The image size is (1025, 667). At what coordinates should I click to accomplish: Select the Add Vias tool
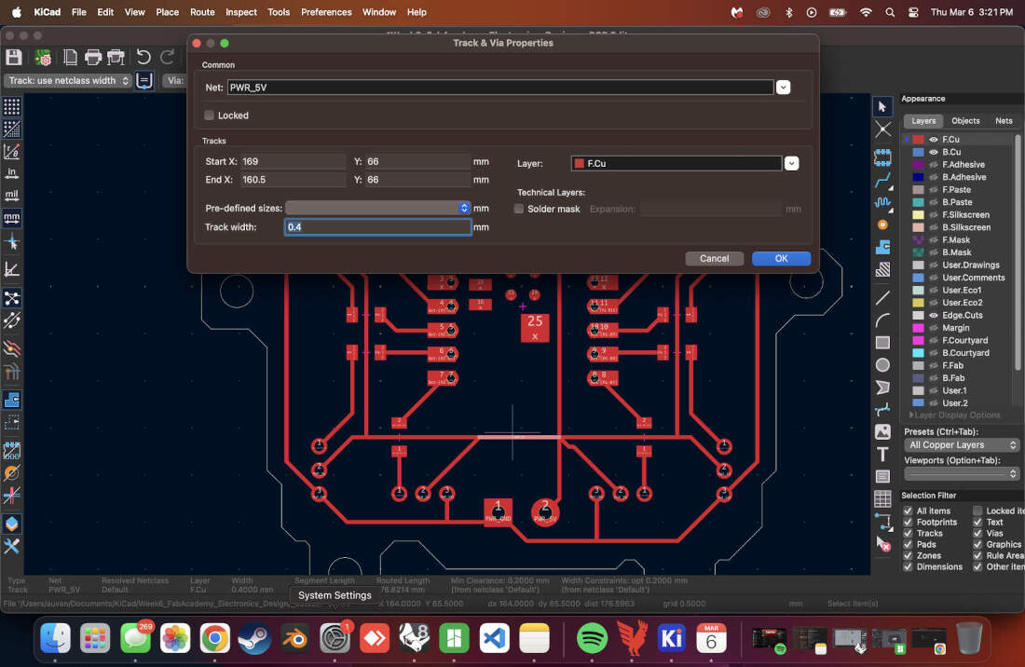882,225
